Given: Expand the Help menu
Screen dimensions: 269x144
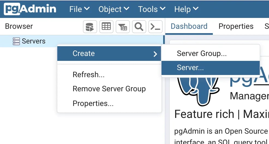Looking at the screenshot, I should (x=186, y=9).
